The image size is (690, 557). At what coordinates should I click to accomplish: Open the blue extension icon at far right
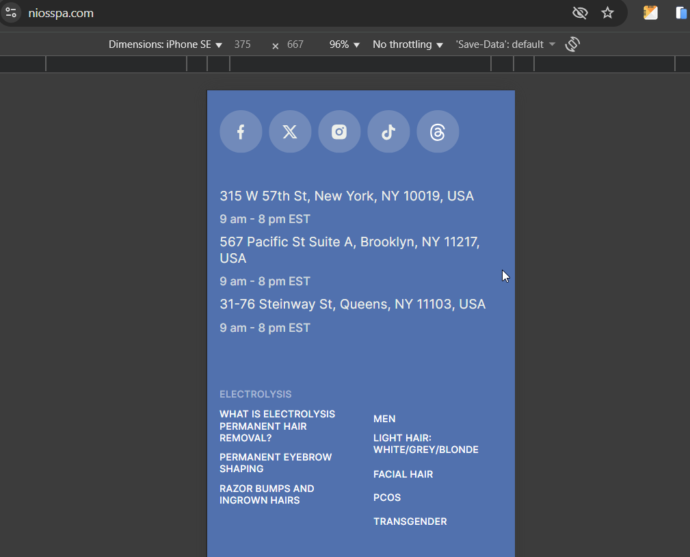(682, 13)
